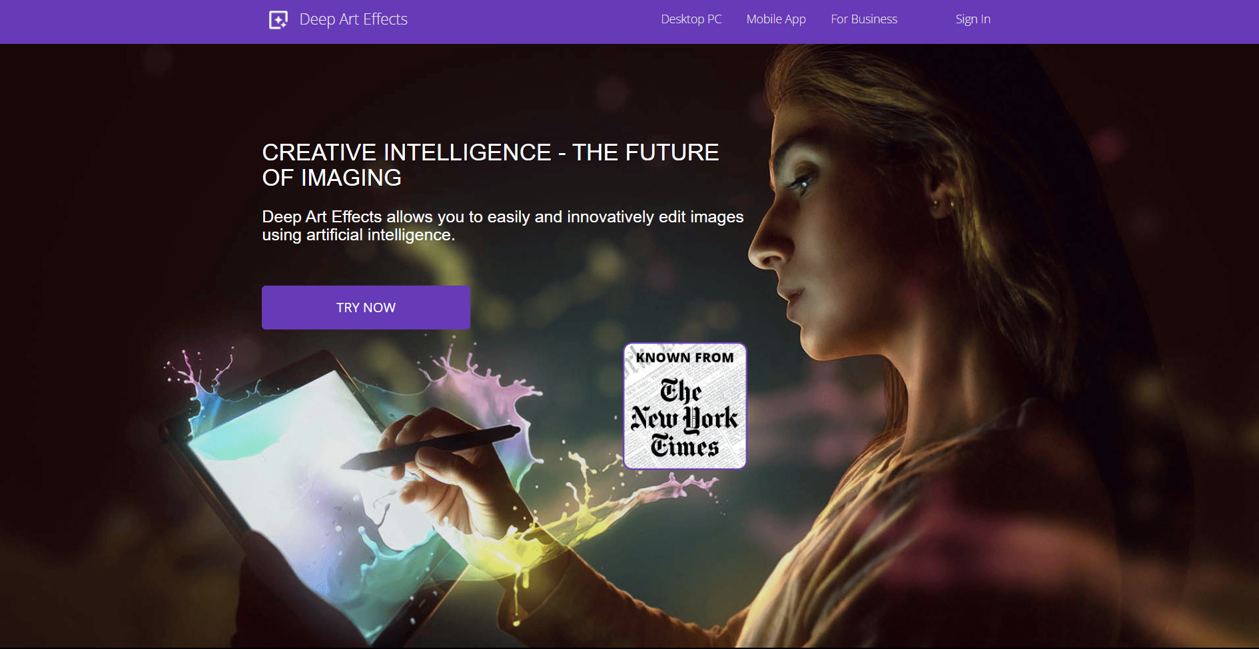Click The New York Times gothic logo text
The width and height of the screenshot is (1259, 649).
pos(685,418)
